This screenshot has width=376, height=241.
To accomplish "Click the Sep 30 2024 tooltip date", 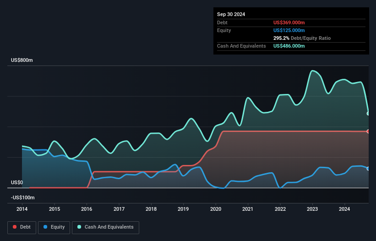I will [231, 14].
